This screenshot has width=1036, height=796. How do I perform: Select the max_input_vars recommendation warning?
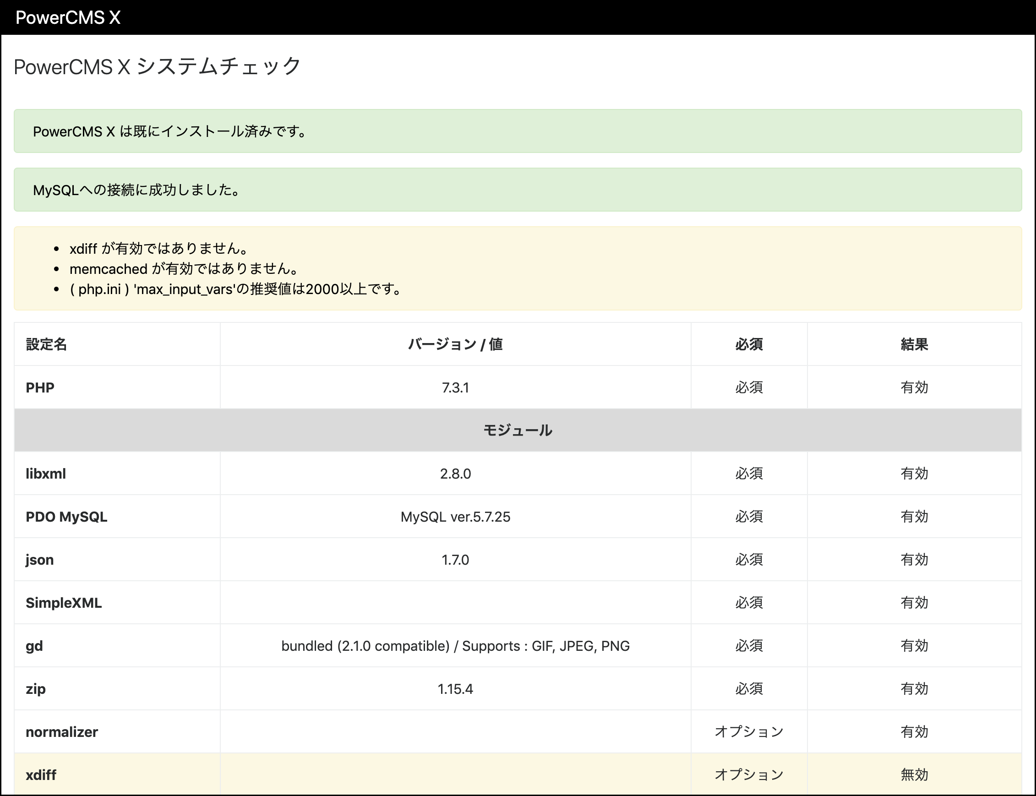point(236,289)
